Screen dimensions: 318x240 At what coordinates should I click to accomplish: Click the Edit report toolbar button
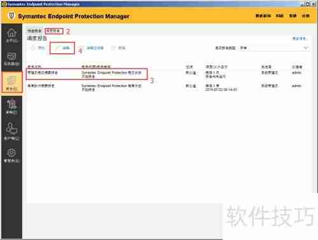click(62, 48)
